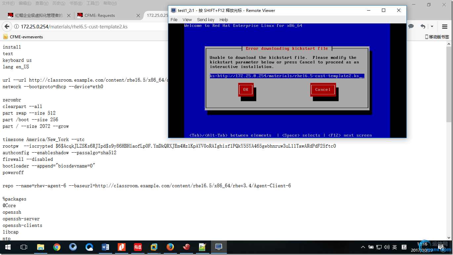
Task: Click the 'openssh-server' package line
Action: point(21,219)
